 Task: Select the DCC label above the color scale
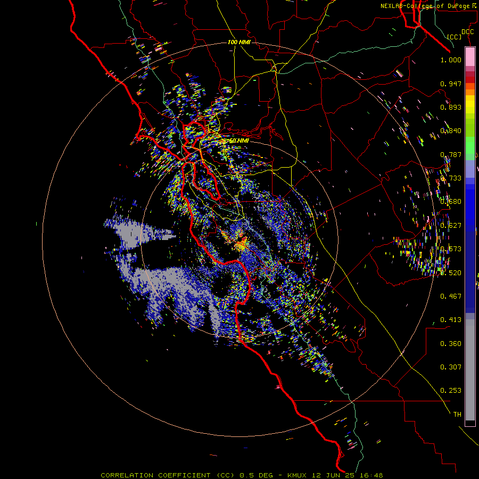pyautogui.click(x=467, y=32)
